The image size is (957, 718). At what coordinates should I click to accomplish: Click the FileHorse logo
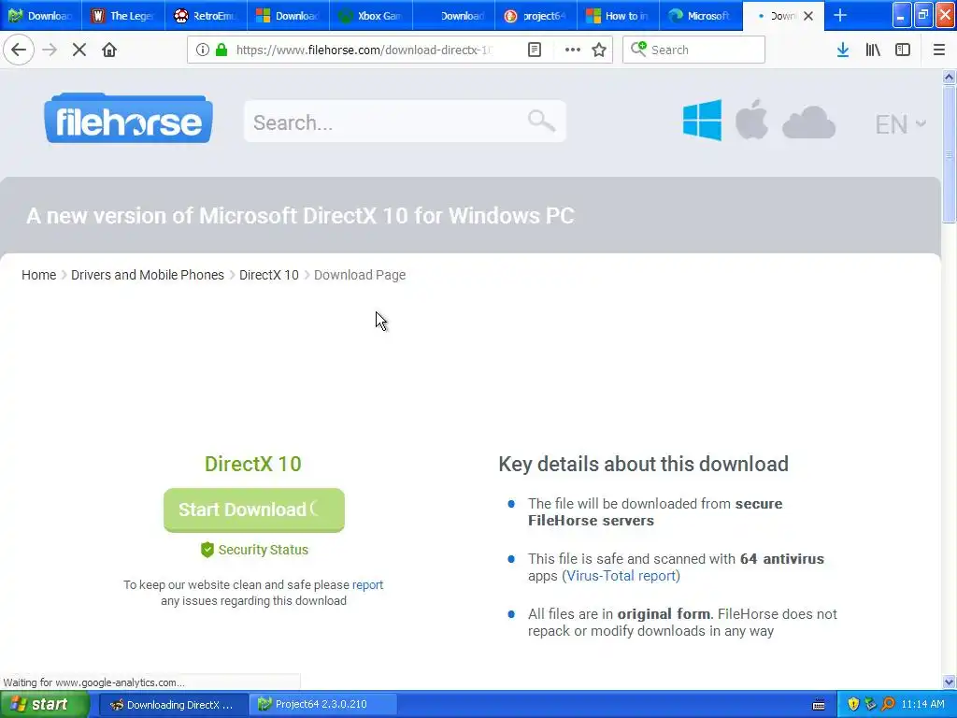click(x=129, y=119)
